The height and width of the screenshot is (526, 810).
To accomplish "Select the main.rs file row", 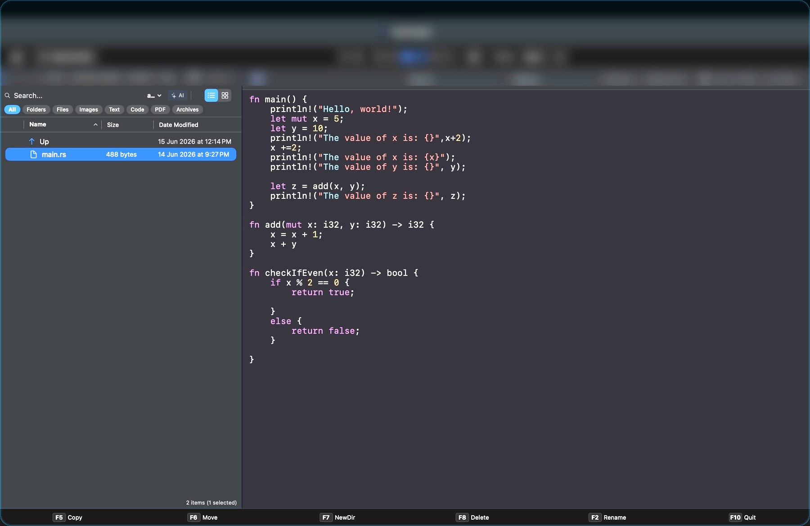I will click(121, 154).
